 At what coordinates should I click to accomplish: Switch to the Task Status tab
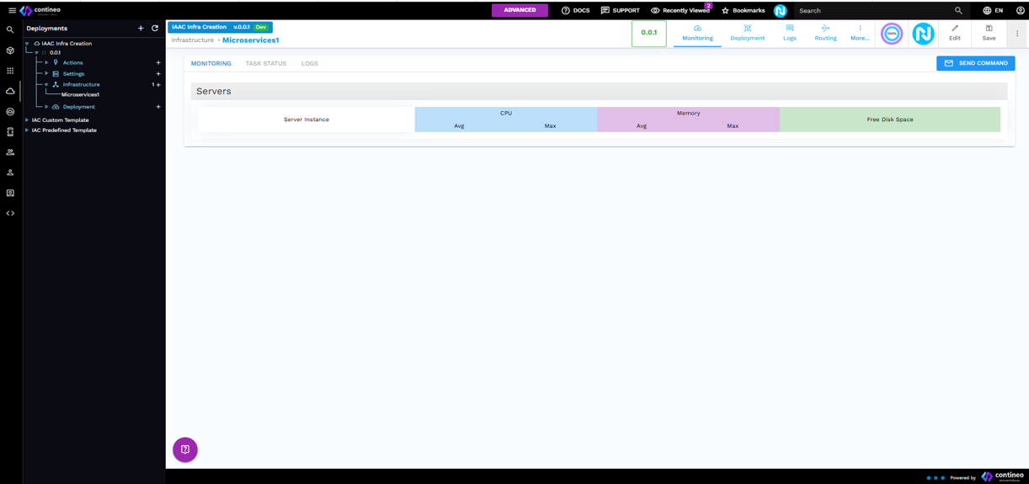click(x=266, y=63)
